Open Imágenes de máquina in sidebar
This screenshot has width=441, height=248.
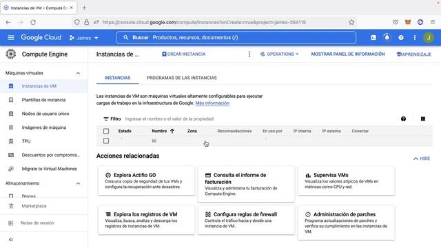tap(44, 127)
